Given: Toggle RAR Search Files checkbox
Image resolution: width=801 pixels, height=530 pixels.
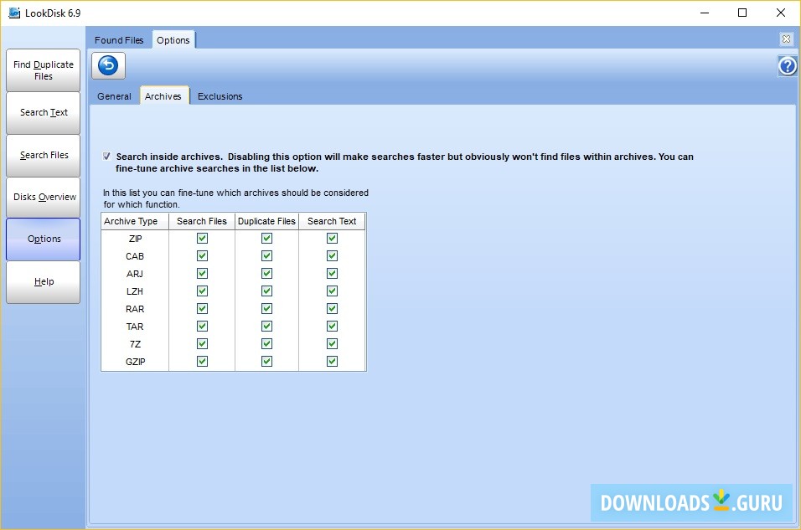Looking at the screenshot, I should click(202, 309).
